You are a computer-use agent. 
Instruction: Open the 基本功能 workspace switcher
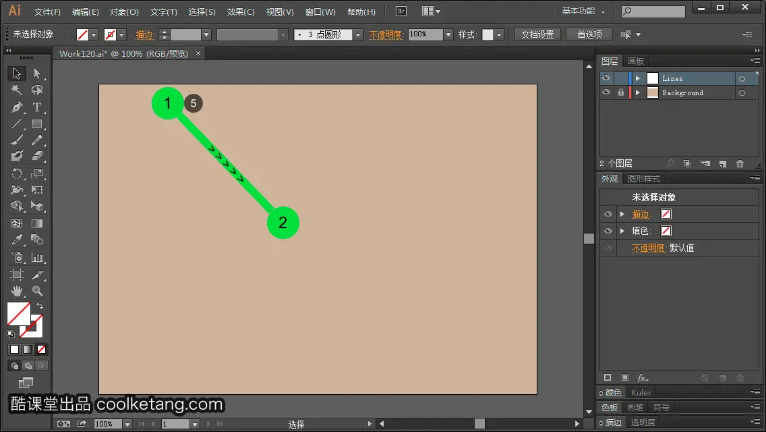(x=583, y=11)
